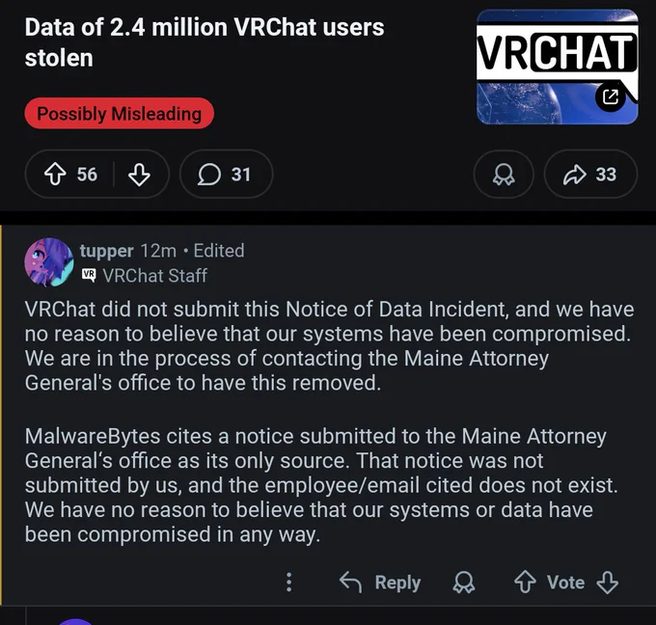The height and width of the screenshot is (625, 656).
Task: Open the external link icon on thumbnail
Action: [x=611, y=97]
